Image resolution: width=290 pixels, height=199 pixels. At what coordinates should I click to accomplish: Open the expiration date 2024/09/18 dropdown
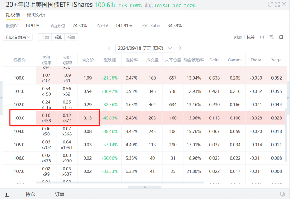pos(145,48)
